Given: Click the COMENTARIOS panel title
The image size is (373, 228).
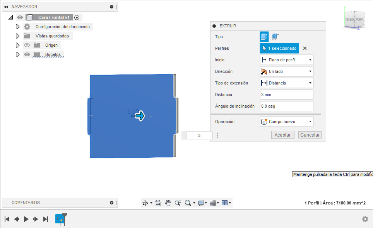Looking at the screenshot, I should 26,203.
